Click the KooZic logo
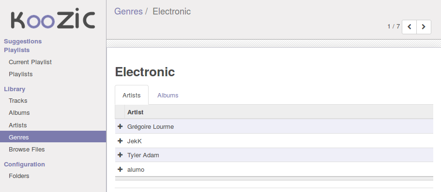The height and width of the screenshot is (192, 441). (53, 20)
